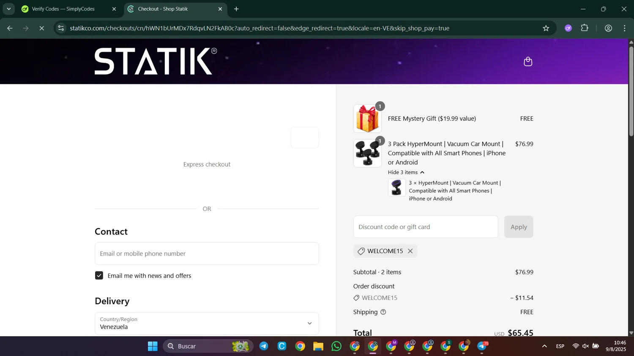Viewport: 634px width, 356px height.
Task: Open File Explorer from the taskbar
Action: click(318, 346)
